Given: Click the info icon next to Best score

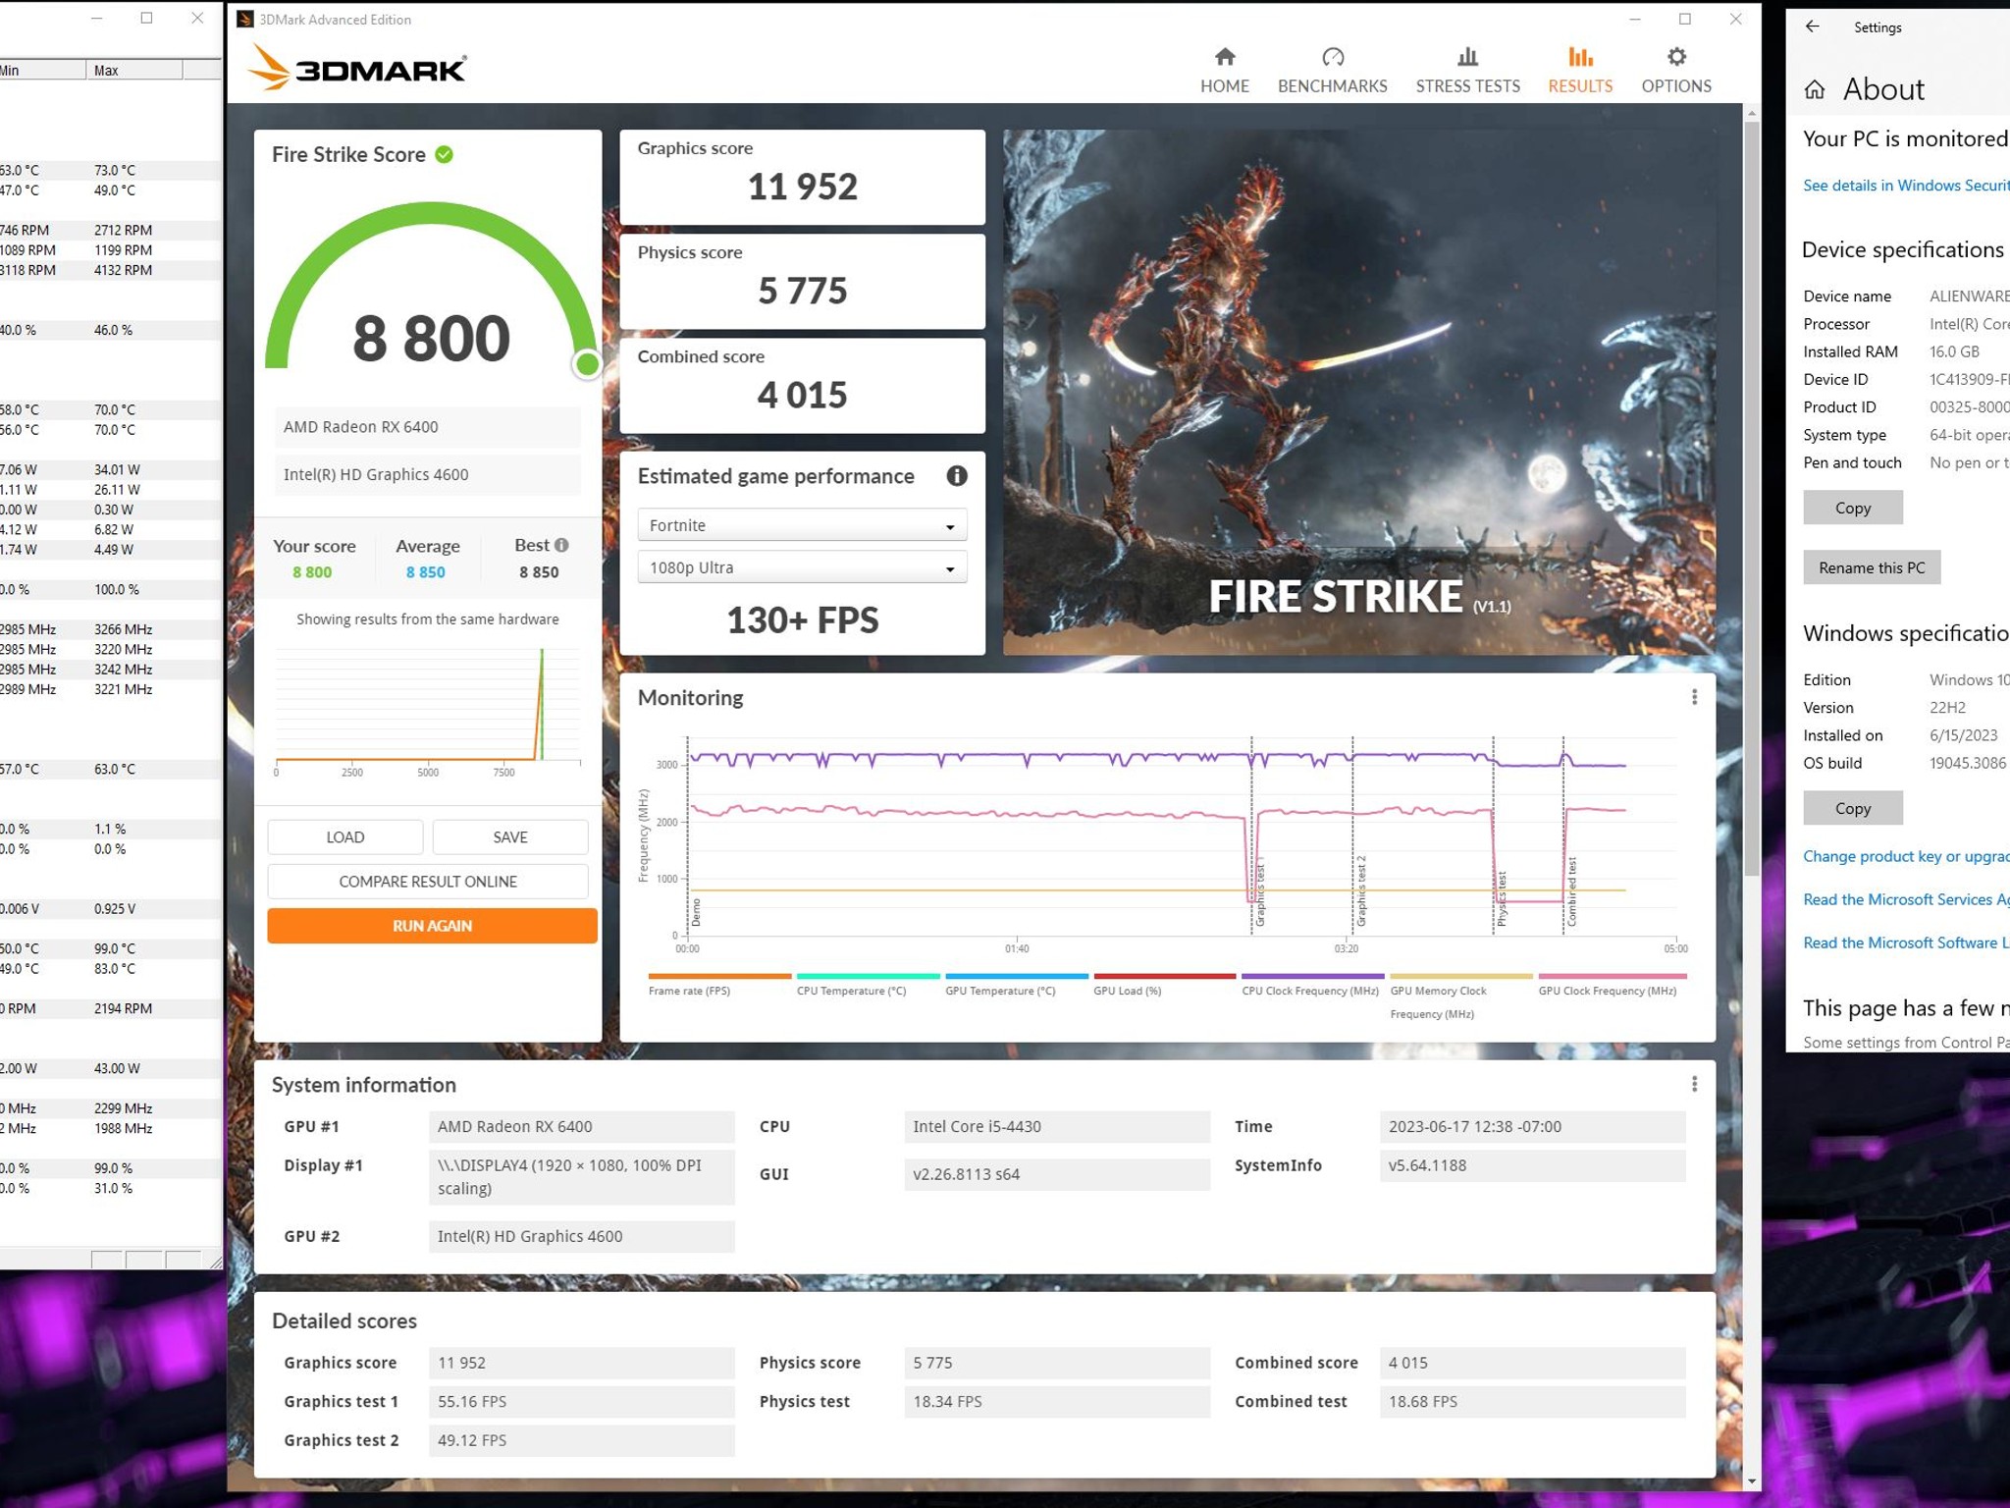Looking at the screenshot, I should (x=561, y=545).
